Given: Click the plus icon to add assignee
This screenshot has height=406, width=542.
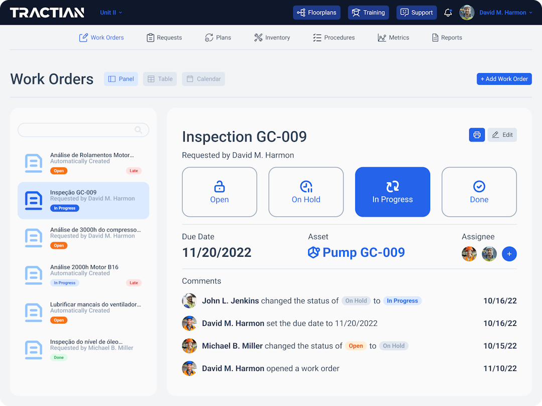Looking at the screenshot, I should 509,254.
